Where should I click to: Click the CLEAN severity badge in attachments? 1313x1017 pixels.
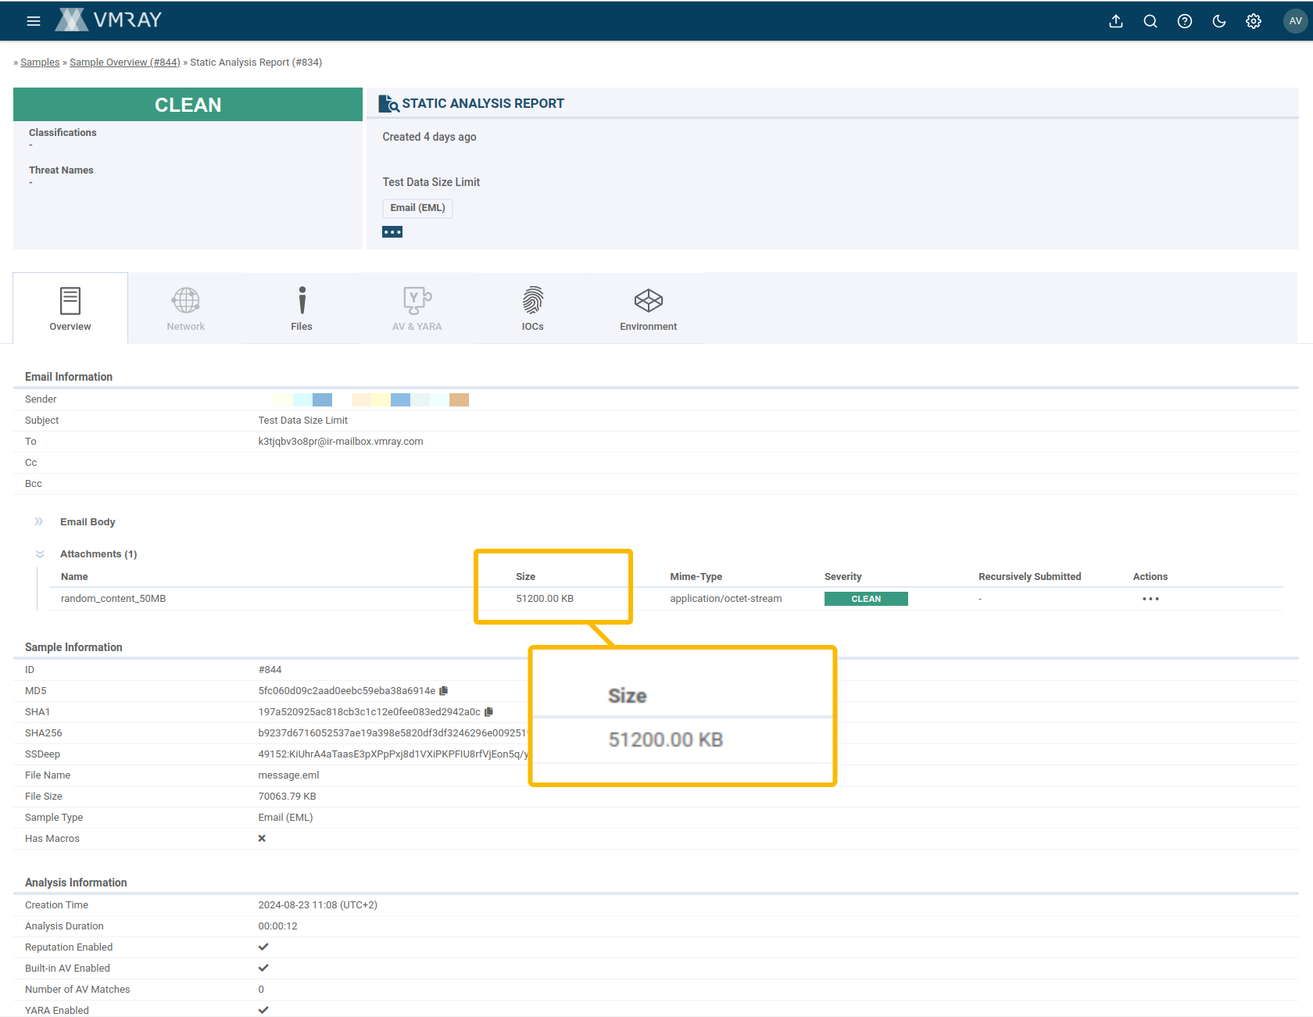click(866, 599)
